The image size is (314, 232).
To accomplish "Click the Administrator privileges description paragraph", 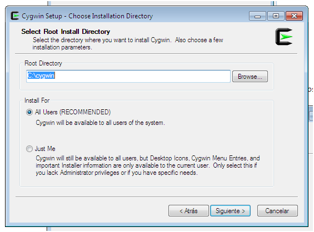I will [x=148, y=165].
